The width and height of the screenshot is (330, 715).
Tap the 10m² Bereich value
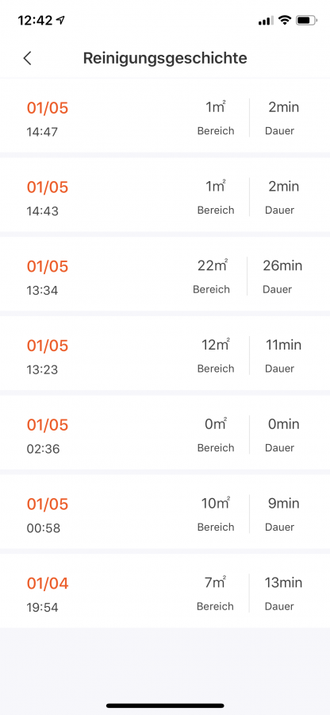[216, 504]
